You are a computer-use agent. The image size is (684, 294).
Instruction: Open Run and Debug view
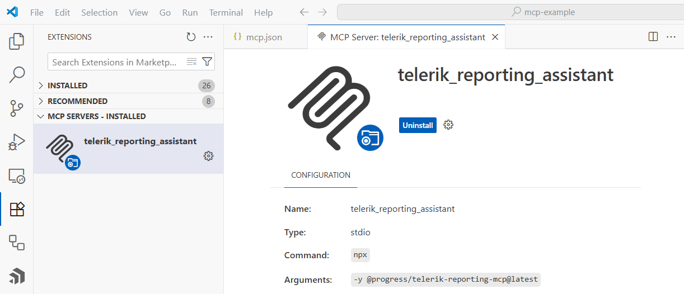coord(17,143)
